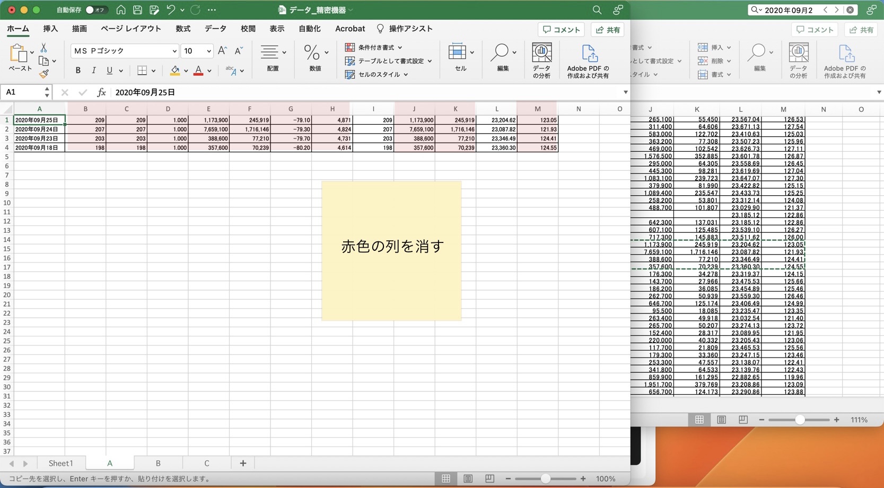
Task: Adjust the background window zoom slider
Action: pyautogui.click(x=800, y=420)
